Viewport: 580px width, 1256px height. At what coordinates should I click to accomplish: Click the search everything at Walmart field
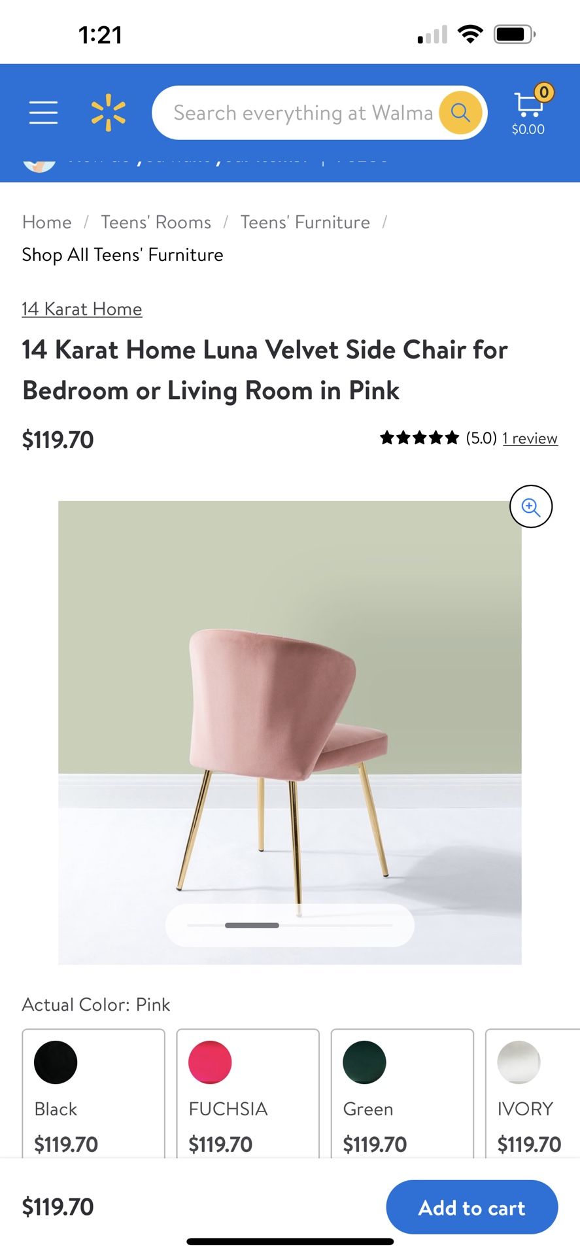point(302,113)
